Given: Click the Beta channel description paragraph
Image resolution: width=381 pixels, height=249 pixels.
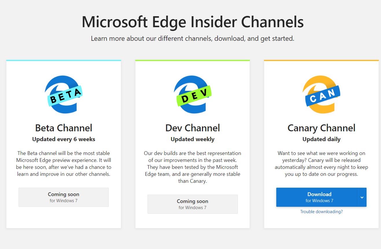Looking at the screenshot, I should tap(64, 164).
